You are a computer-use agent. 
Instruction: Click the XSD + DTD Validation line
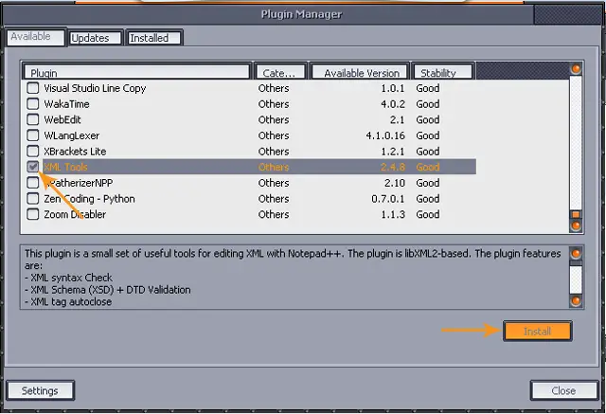(x=107, y=290)
